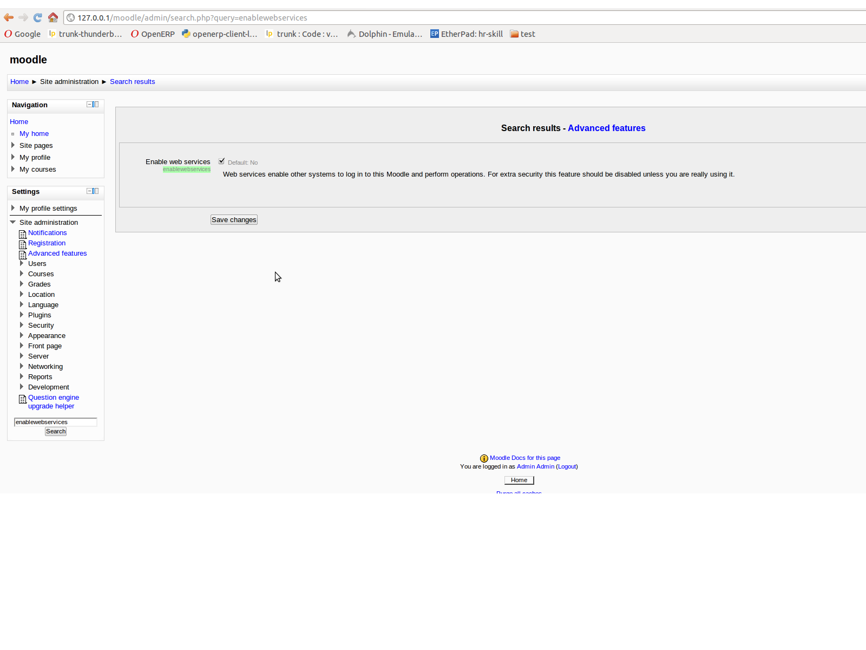Click the browser address bar
Screen dimensions: 866x650
465,18
